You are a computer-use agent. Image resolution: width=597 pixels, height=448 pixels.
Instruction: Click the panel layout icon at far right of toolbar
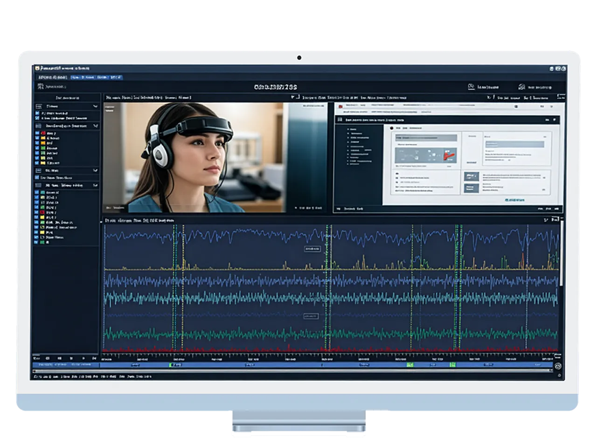(561, 97)
